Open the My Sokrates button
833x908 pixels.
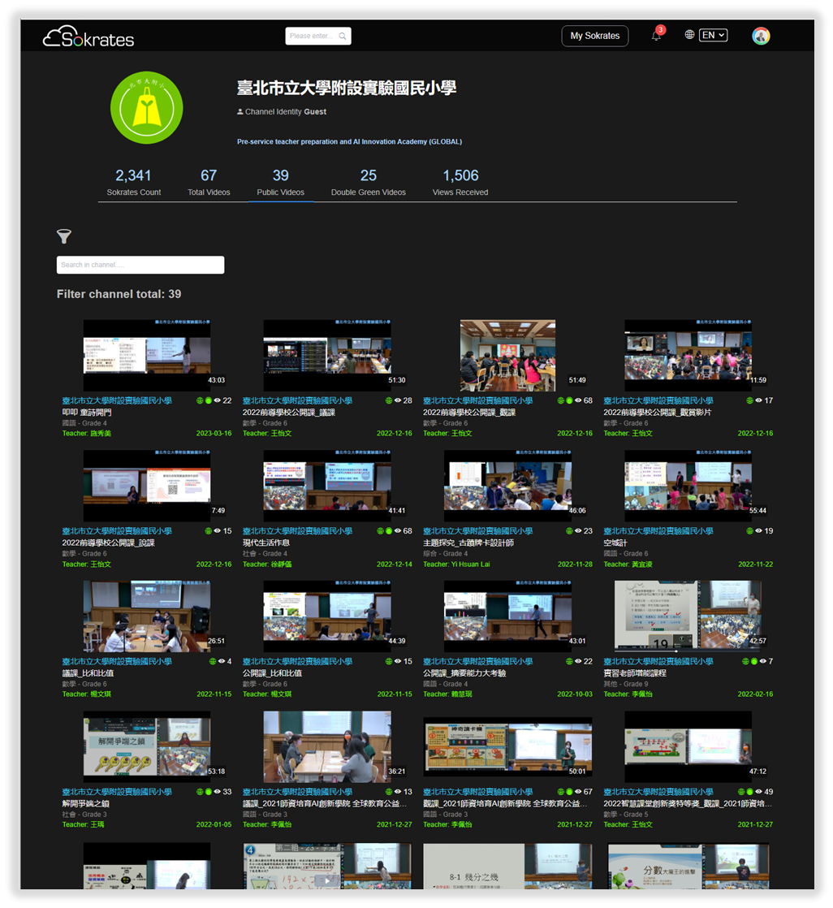click(x=595, y=36)
